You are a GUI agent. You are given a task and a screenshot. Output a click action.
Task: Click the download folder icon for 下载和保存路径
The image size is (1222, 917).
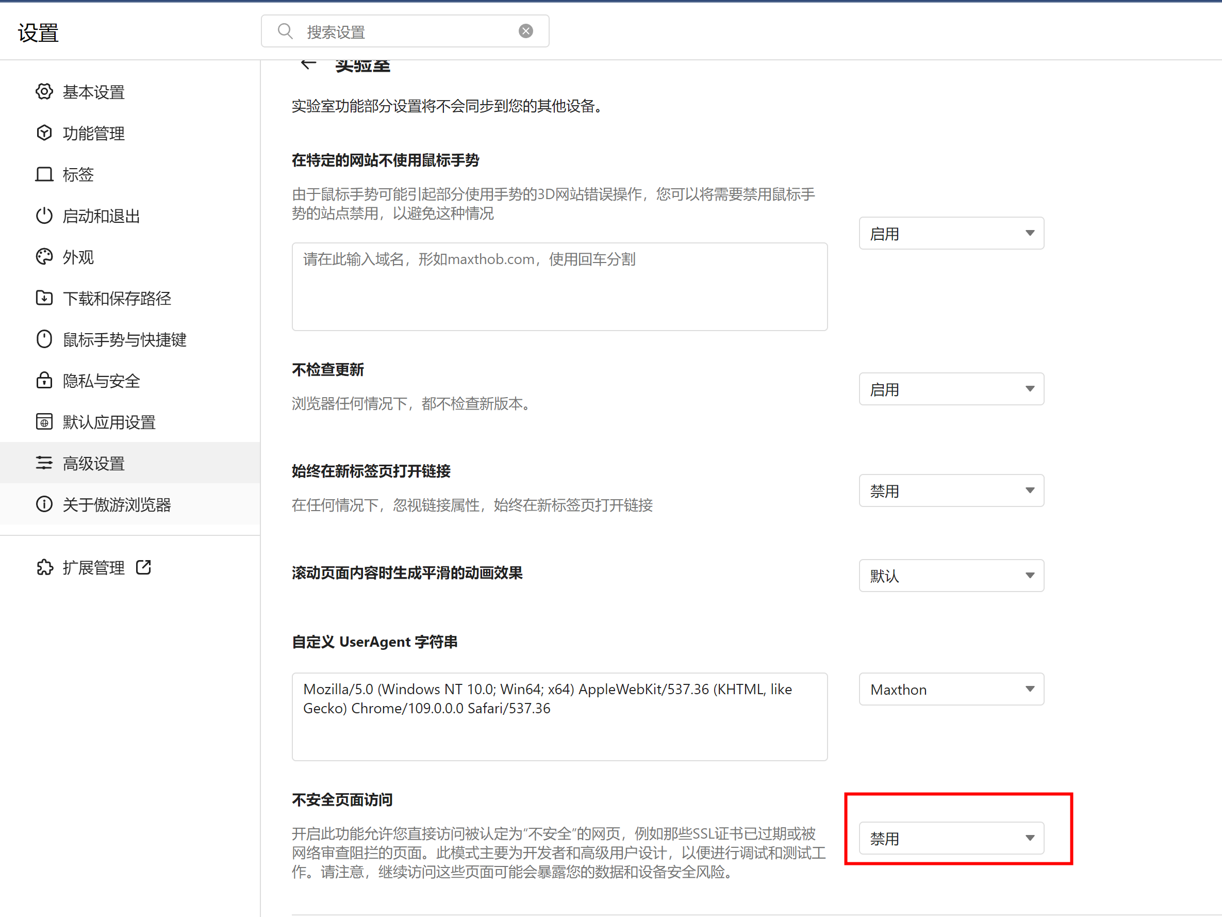44,298
